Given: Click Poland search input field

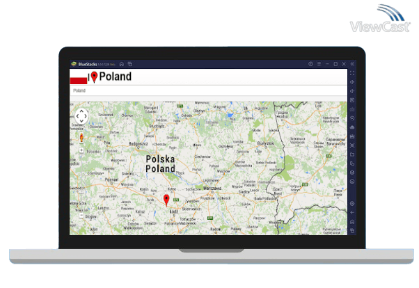Looking at the screenshot, I should (208, 90).
